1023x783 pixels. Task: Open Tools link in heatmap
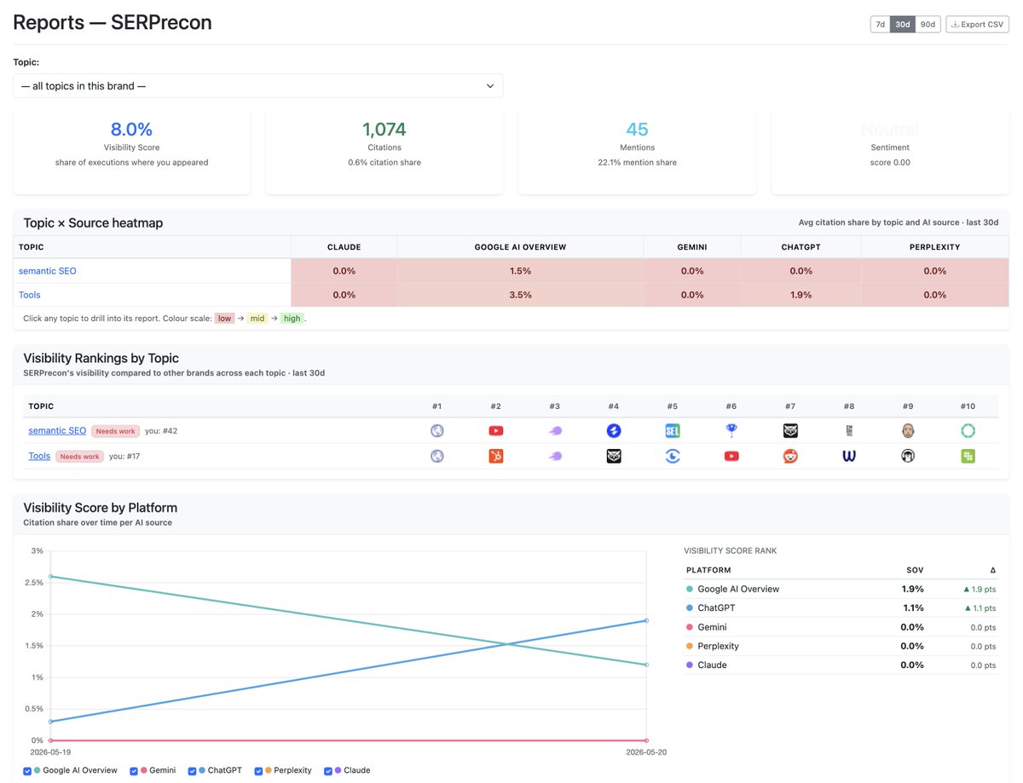(x=29, y=295)
